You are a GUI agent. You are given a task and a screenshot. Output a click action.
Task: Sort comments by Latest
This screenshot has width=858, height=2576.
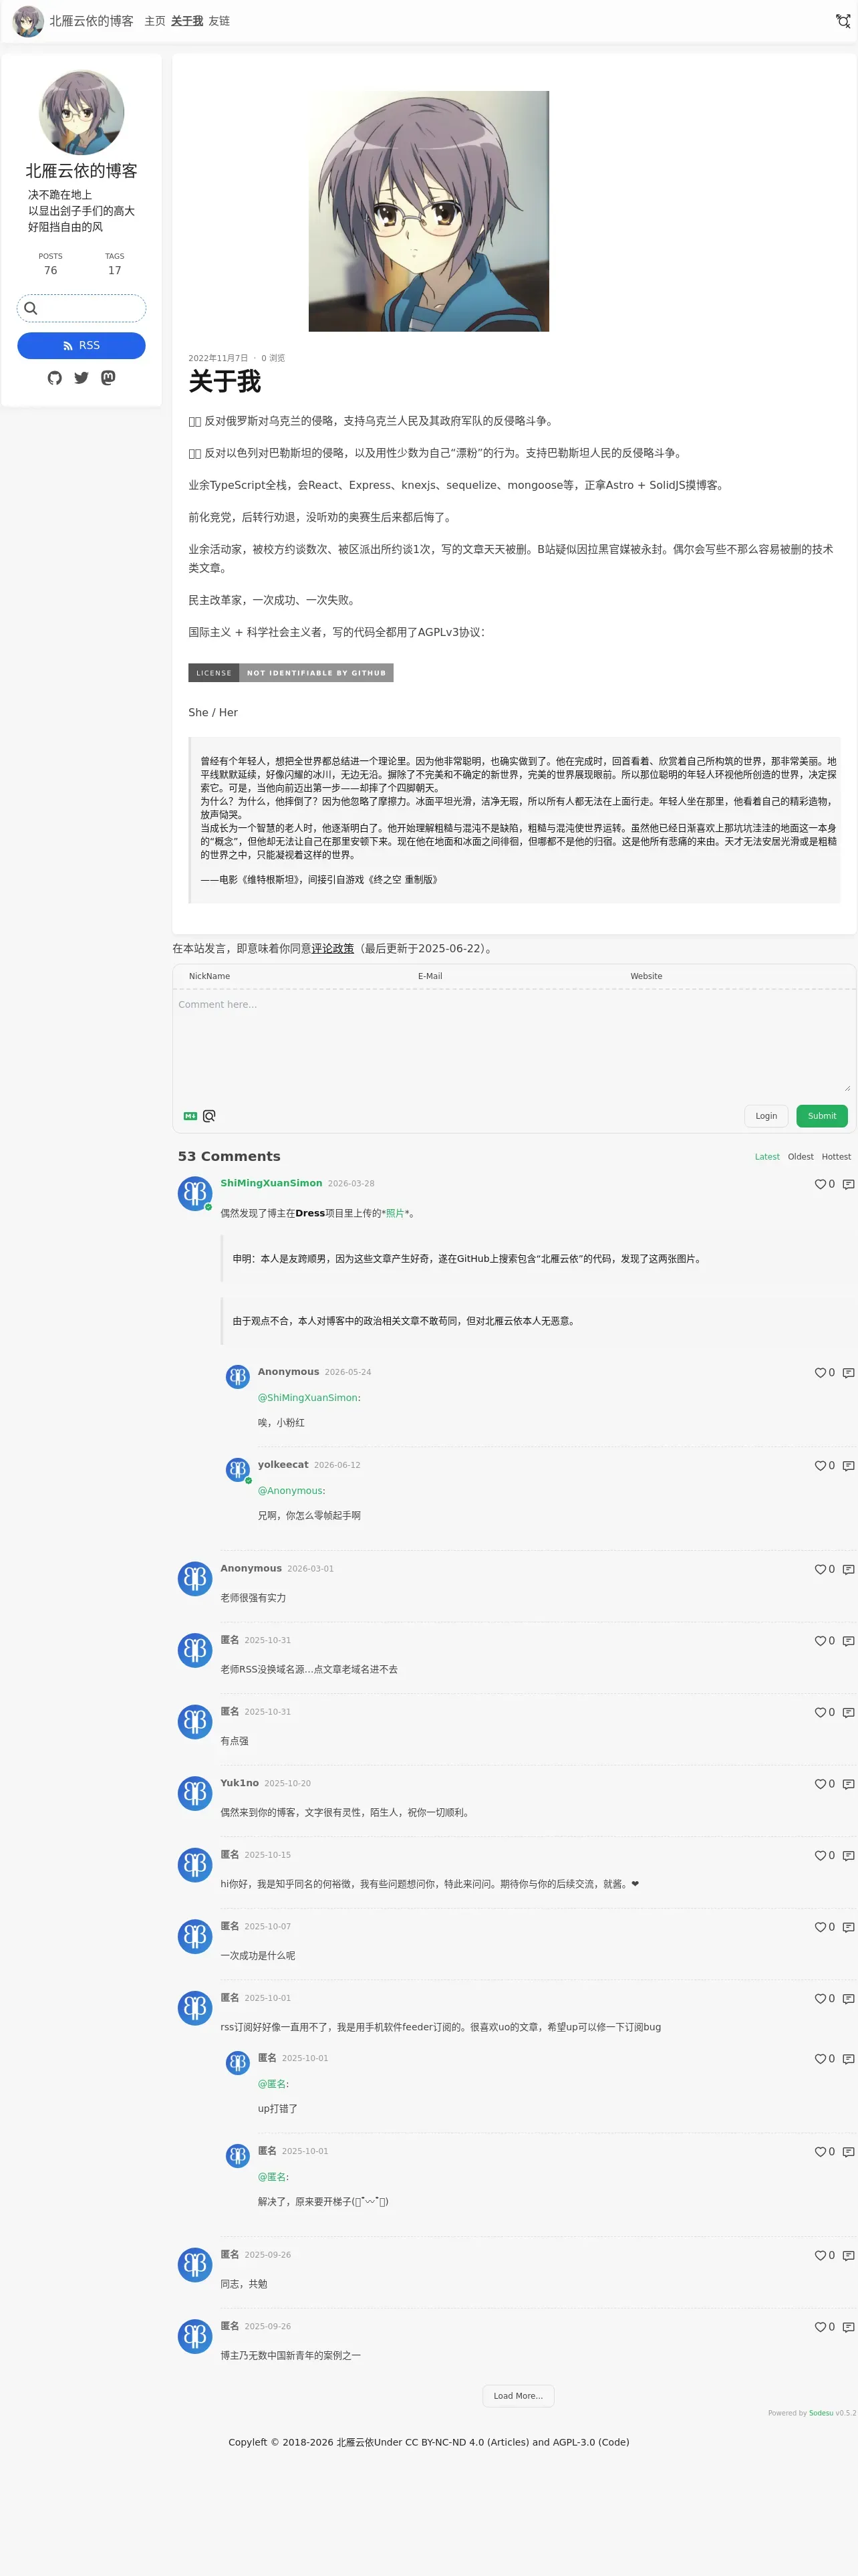point(767,1157)
